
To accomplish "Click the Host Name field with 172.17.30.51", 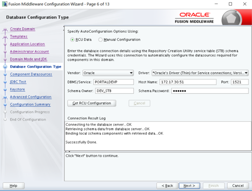I will tap(188, 82).
